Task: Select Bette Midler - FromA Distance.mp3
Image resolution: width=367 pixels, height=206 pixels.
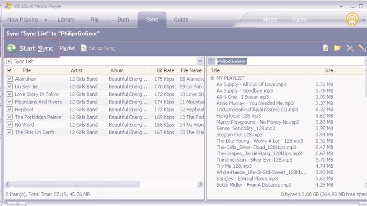Action: [254, 185]
